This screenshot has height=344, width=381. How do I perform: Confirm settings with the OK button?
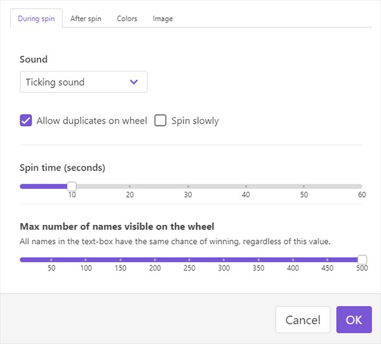(354, 320)
